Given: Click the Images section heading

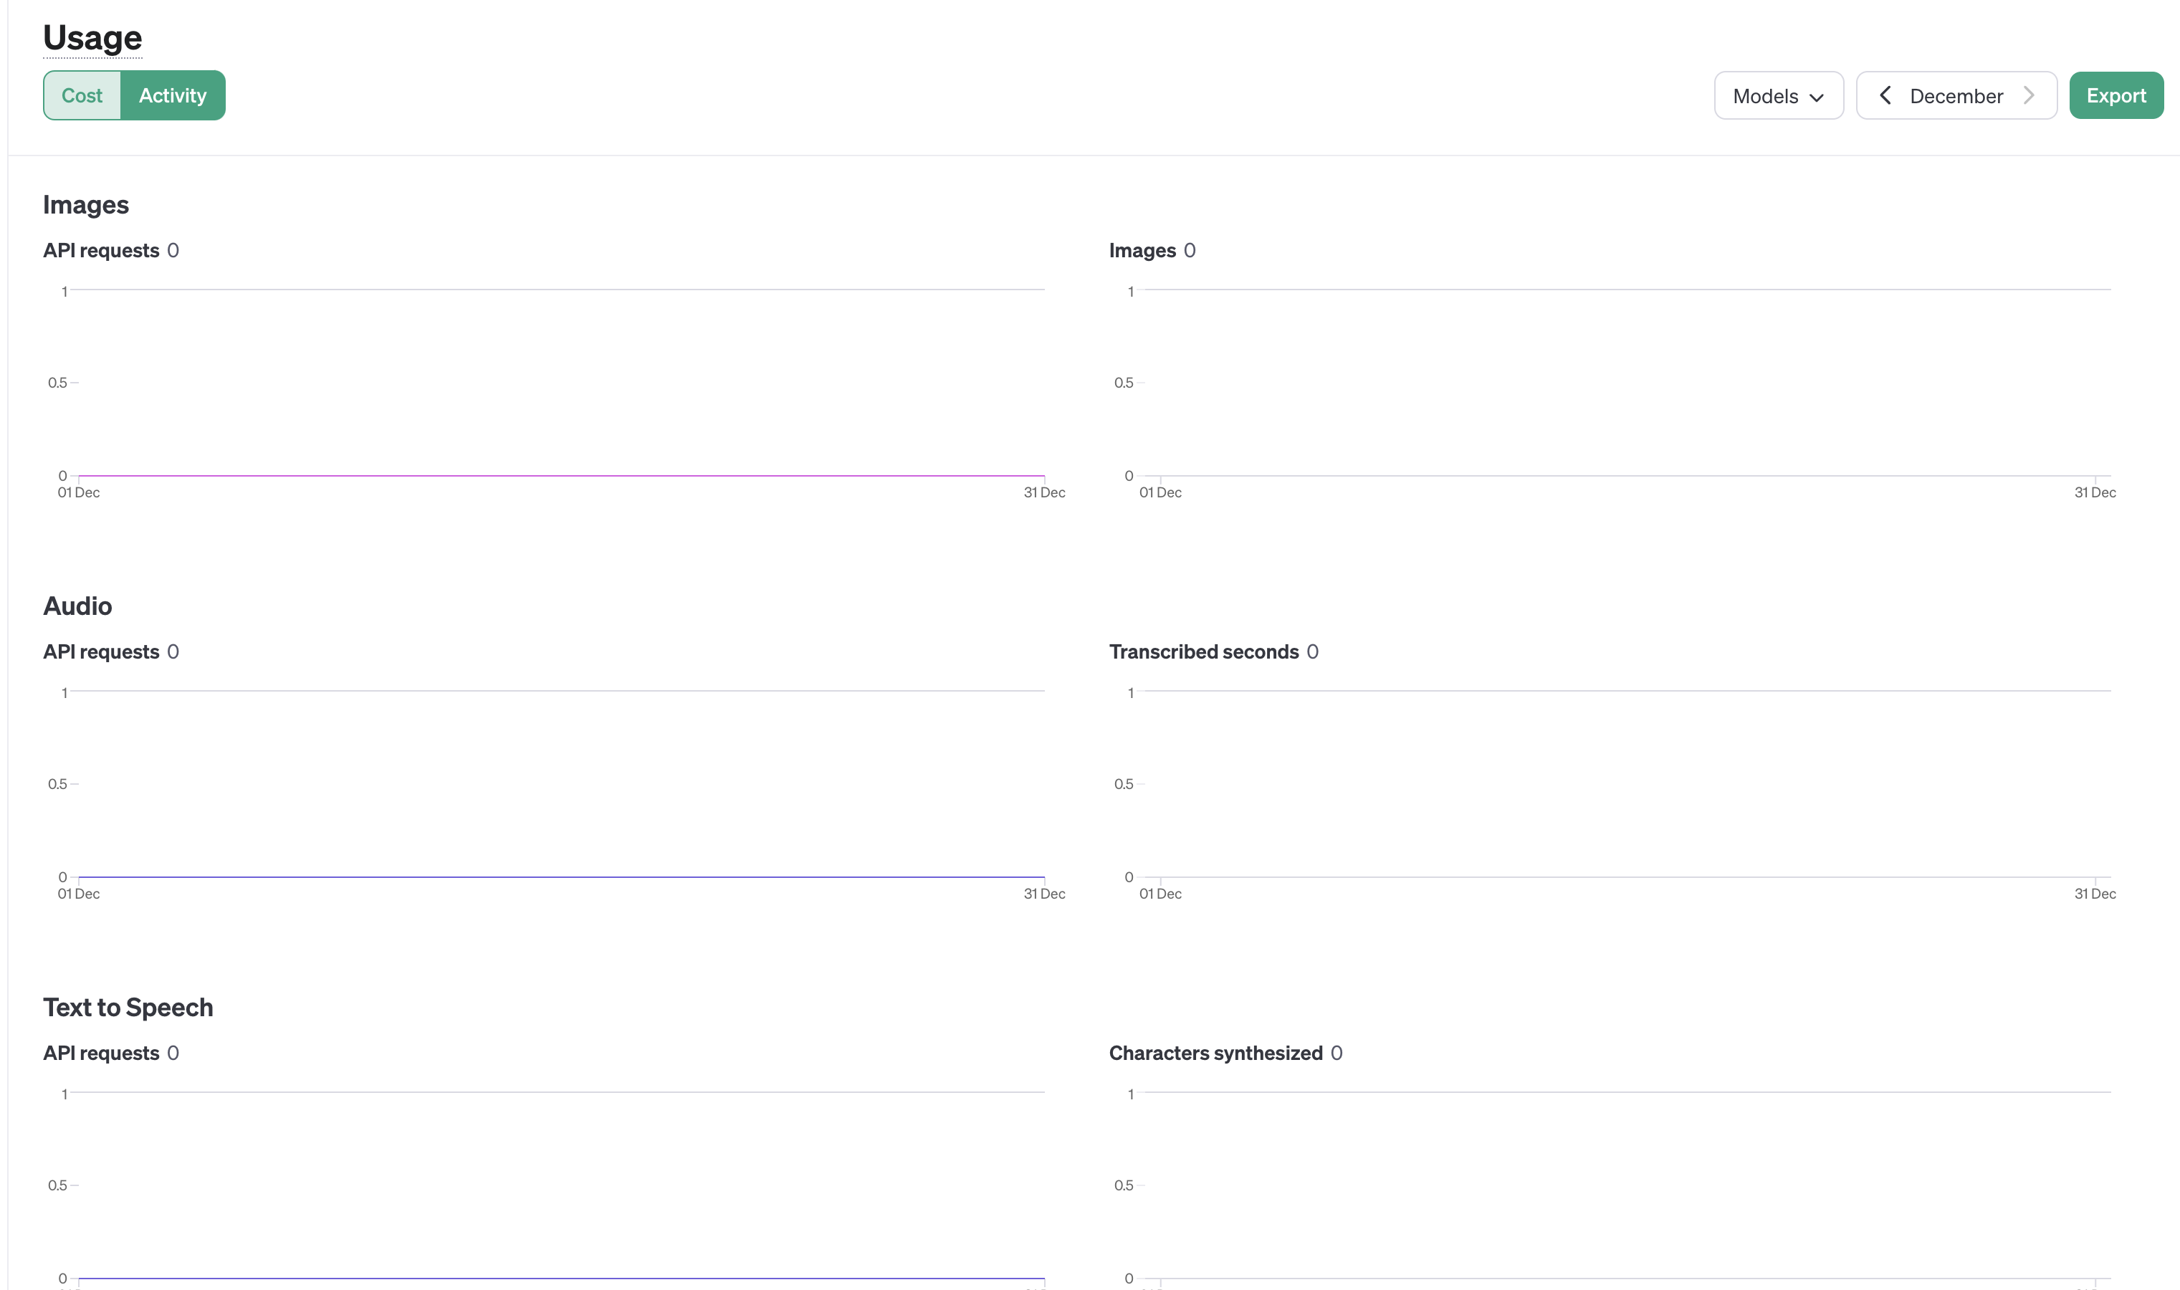Looking at the screenshot, I should pos(86,205).
